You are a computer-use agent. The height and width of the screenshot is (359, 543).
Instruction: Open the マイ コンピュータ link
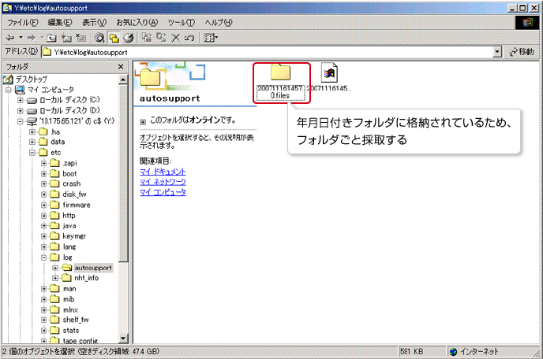[x=163, y=192]
